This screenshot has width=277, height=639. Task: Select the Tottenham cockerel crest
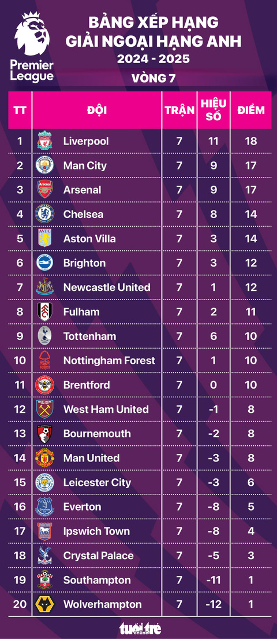(44, 336)
